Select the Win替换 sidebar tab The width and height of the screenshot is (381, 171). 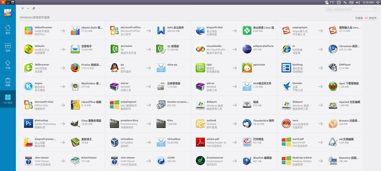[8, 99]
